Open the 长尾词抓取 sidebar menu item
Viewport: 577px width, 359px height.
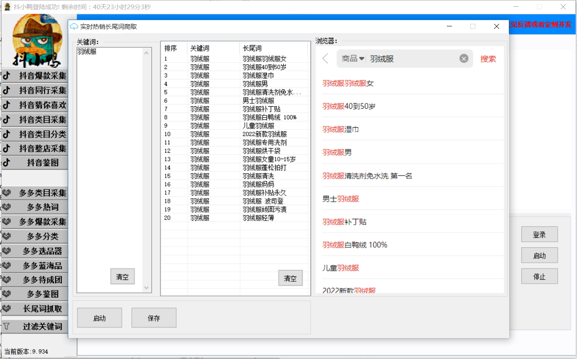point(42,309)
